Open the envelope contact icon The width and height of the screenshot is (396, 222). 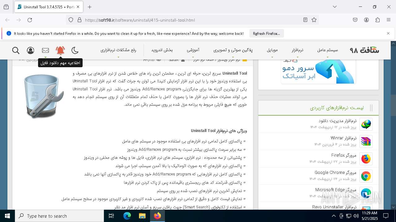[x=45, y=50]
